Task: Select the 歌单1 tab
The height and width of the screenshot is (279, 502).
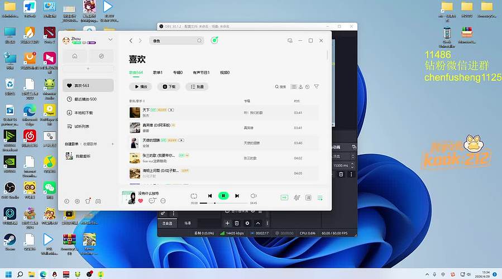Action: (x=157, y=73)
